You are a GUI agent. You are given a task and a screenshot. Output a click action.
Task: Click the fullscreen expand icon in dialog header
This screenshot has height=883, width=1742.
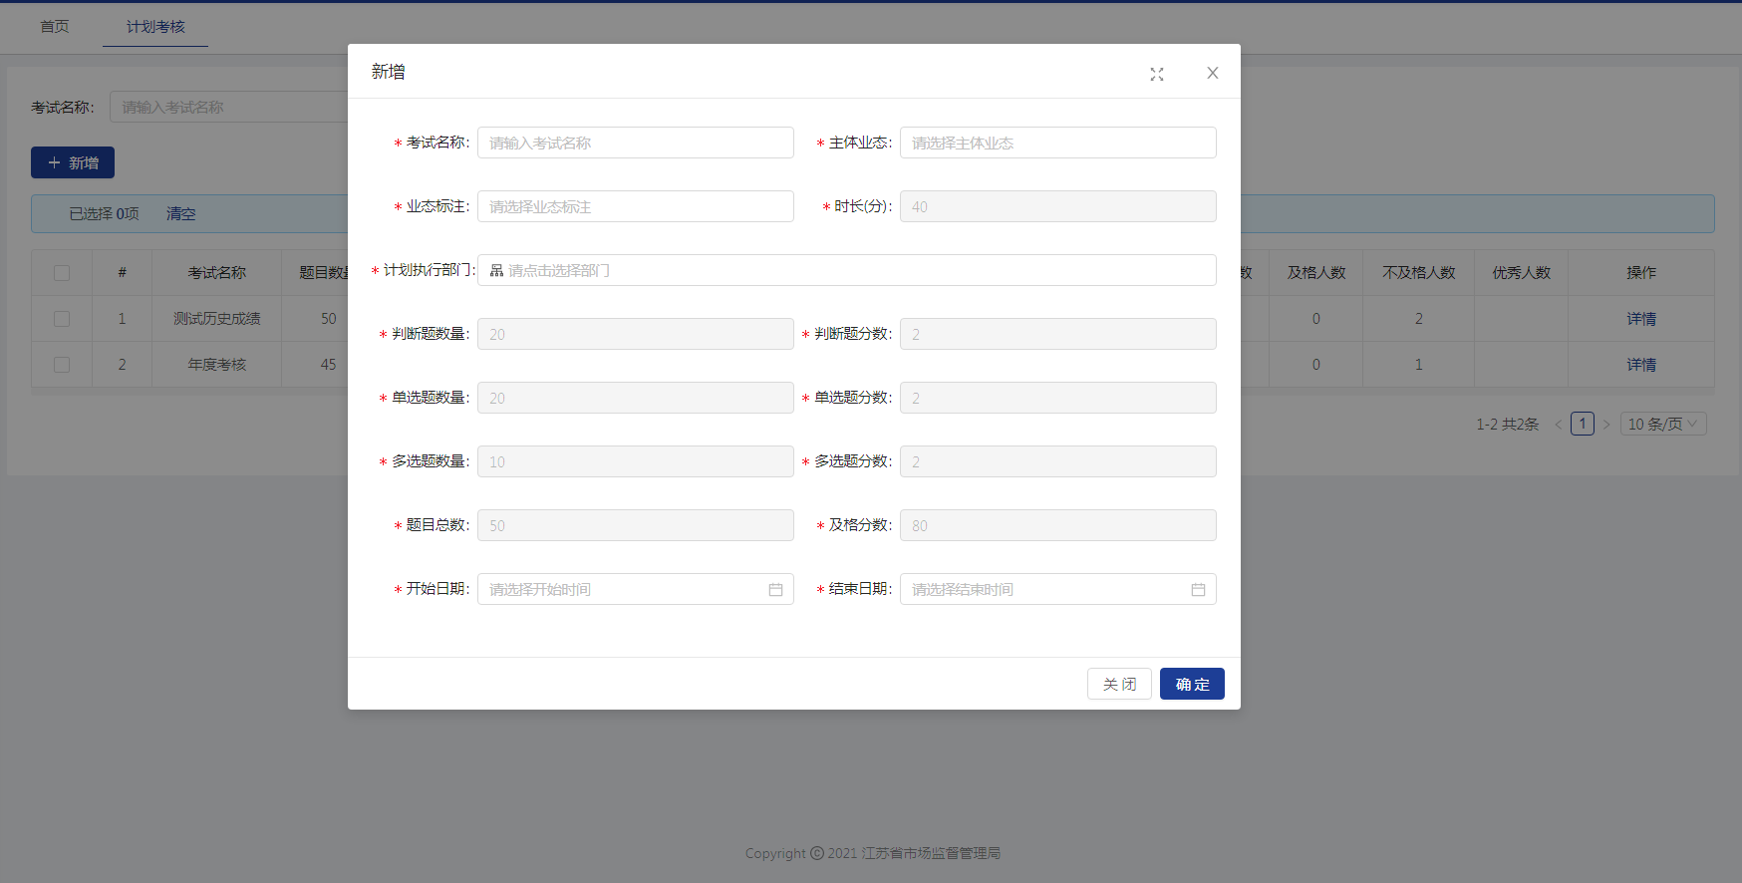pyautogui.click(x=1156, y=75)
